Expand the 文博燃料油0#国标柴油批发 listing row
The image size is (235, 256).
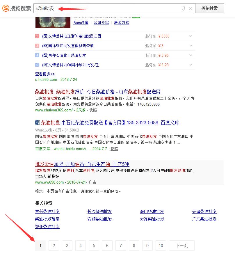coord(191,65)
